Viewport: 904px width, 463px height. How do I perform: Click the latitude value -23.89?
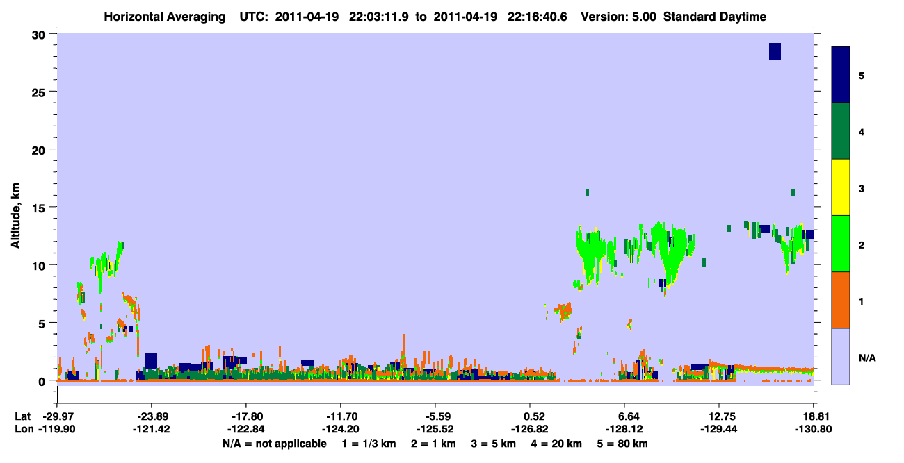pyautogui.click(x=152, y=416)
